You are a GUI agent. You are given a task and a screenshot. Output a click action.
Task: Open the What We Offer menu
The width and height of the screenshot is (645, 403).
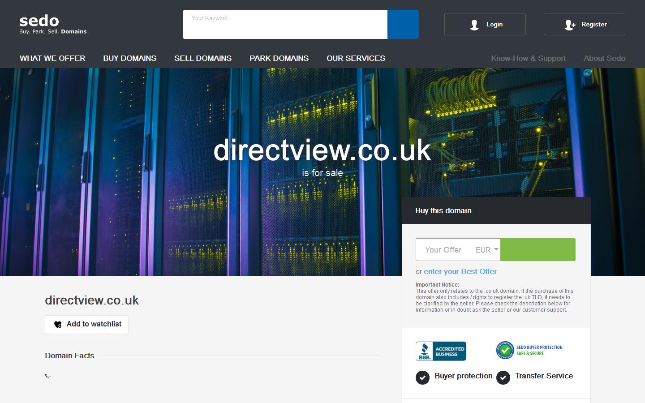tap(52, 58)
